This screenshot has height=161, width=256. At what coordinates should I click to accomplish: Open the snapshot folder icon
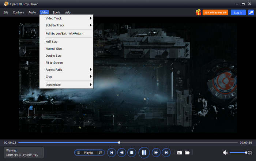(x=187, y=153)
